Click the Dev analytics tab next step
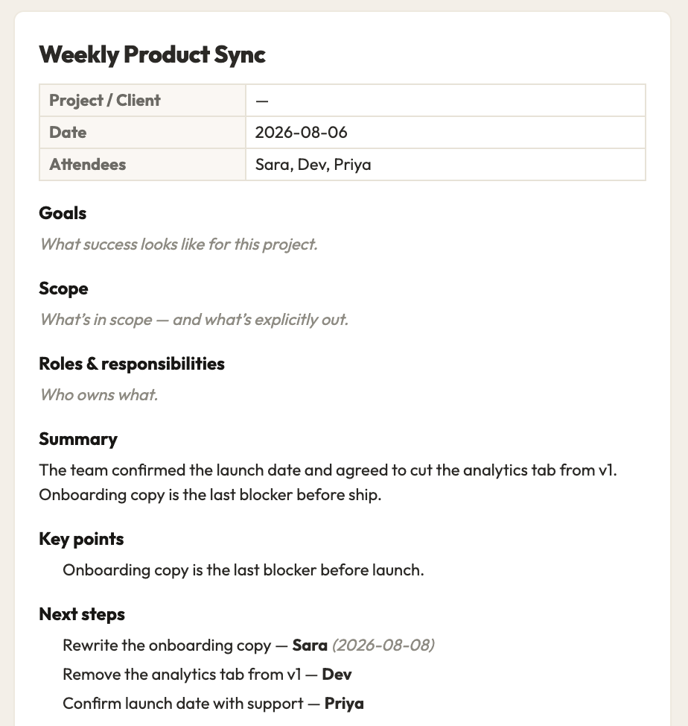 tap(207, 675)
